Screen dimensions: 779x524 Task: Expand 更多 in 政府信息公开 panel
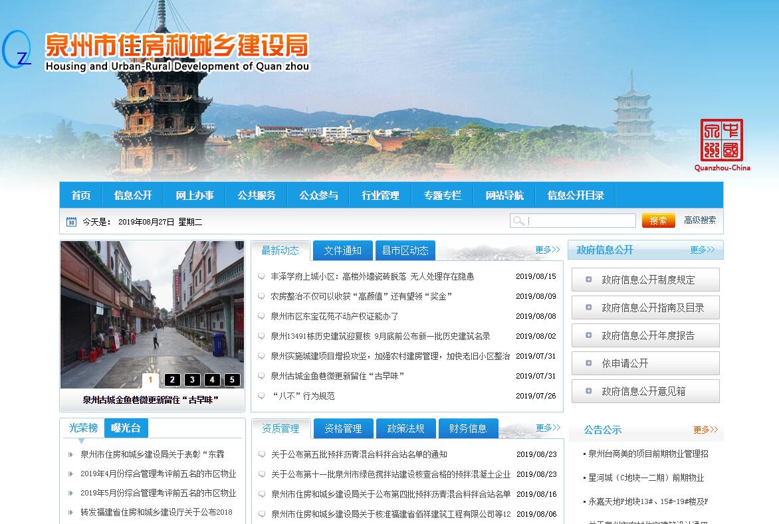(702, 250)
